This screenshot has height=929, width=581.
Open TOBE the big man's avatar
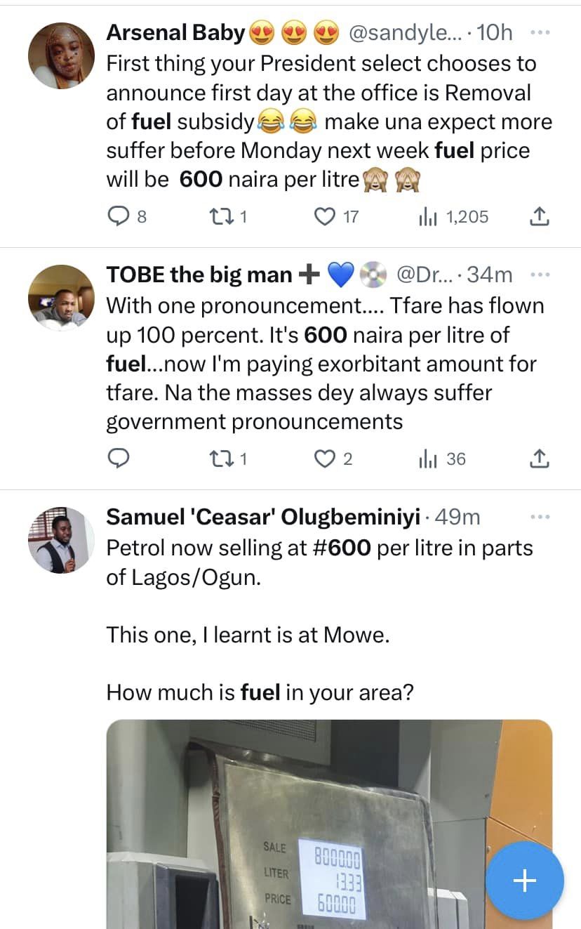[61, 298]
